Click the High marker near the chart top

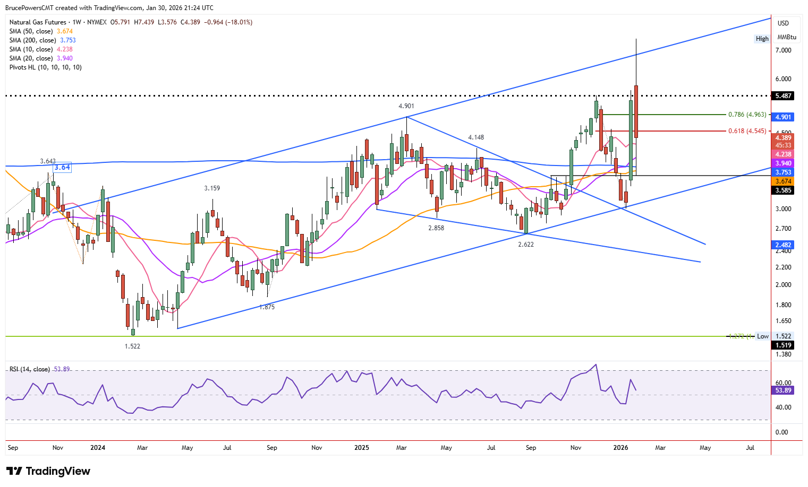pos(762,38)
